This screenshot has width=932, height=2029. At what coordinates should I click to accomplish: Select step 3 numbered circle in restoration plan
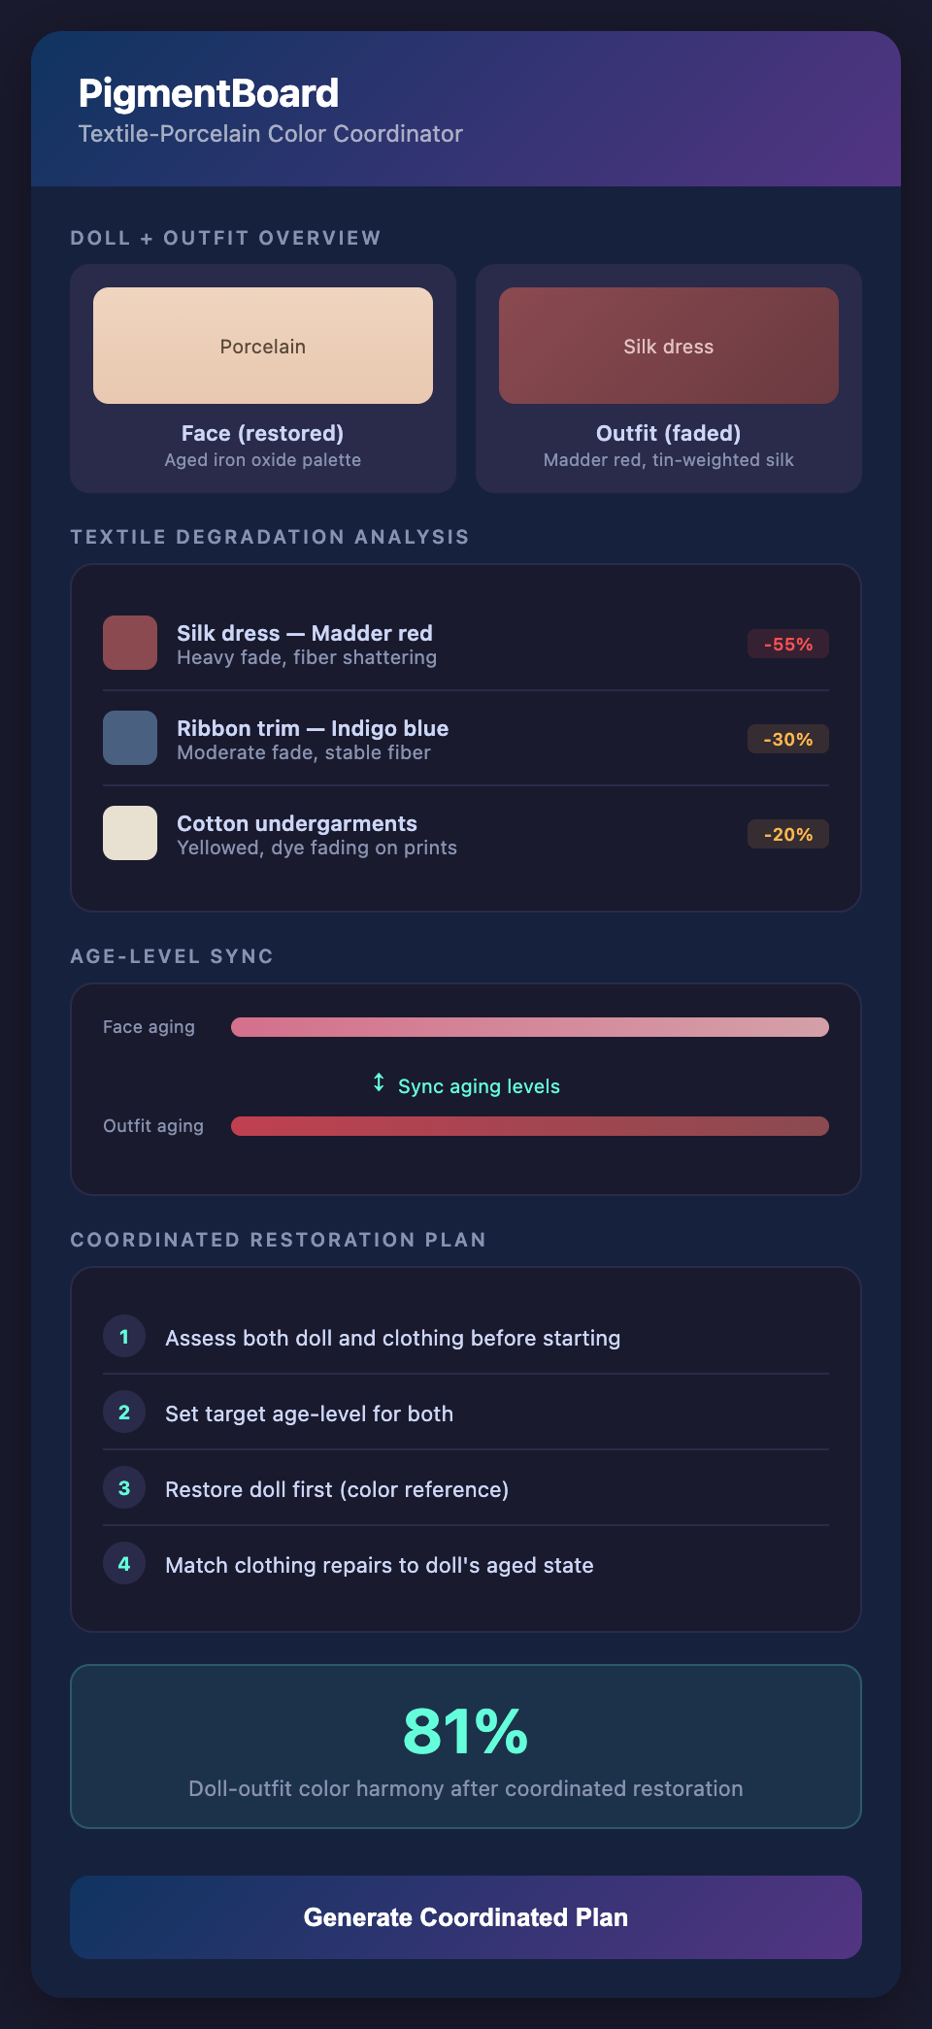click(123, 1487)
